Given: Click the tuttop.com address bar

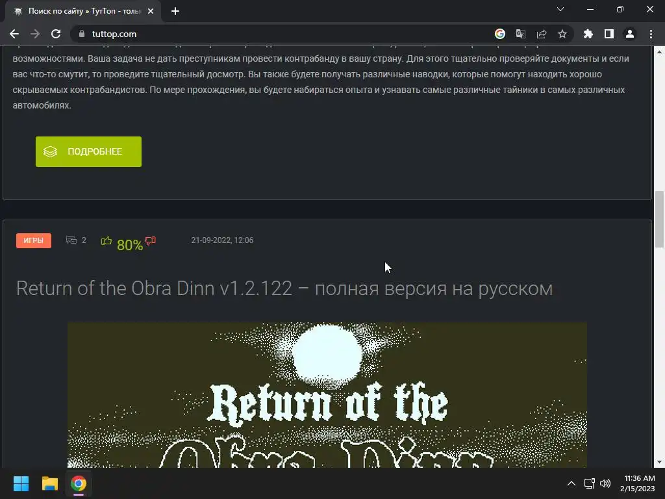Looking at the screenshot, I should pyautogui.click(x=280, y=34).
